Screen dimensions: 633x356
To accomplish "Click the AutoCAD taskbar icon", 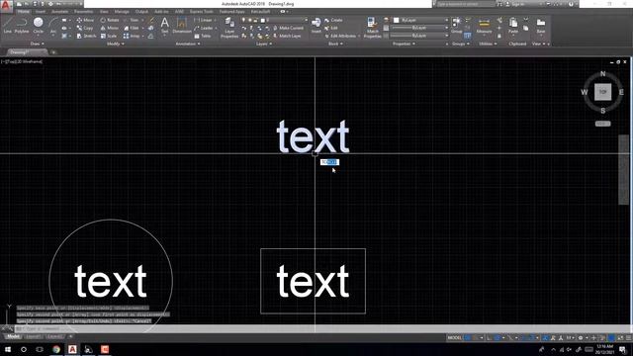I will click(72, 349).
